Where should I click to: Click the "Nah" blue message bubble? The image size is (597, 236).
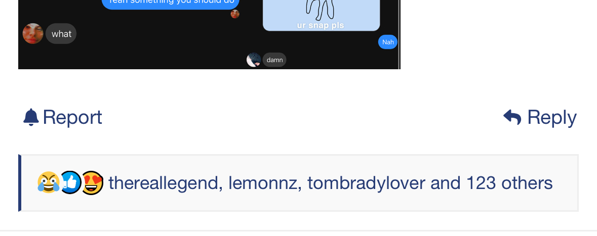(387, 42)
